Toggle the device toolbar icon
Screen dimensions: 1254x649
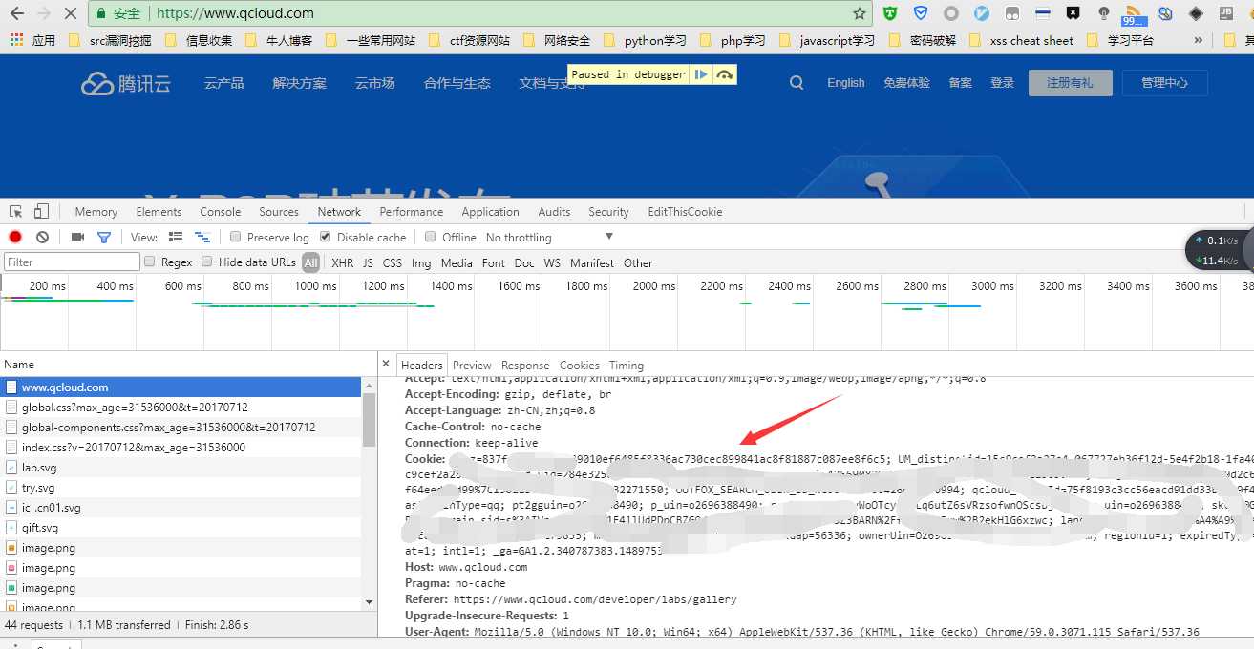[41, 212]
